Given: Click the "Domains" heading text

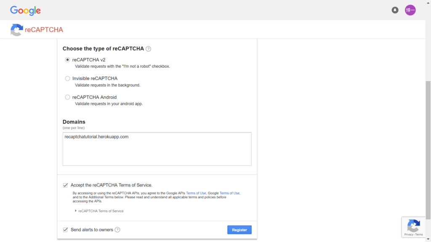Looking at the screenshot, I should tap(74, 122).
